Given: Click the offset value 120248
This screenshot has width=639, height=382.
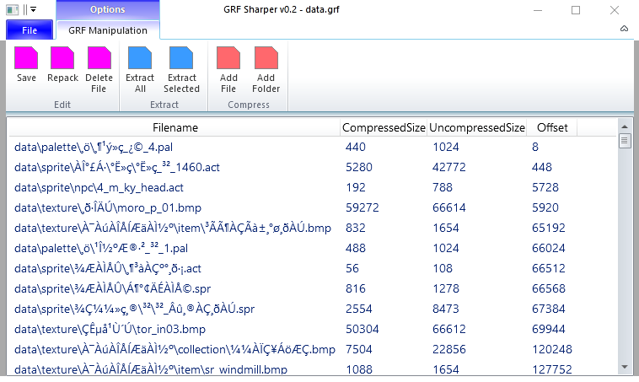Looking at the screenshot, I should coord(552,349).
